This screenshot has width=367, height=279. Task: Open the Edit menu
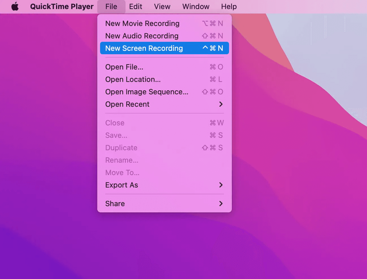pyautogui.click(x=135, y=6)
